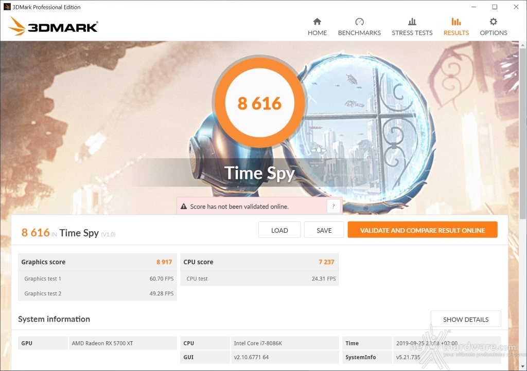Click the Graphics test 2 row label
527x371 pixels.
(x=43, y=293)
